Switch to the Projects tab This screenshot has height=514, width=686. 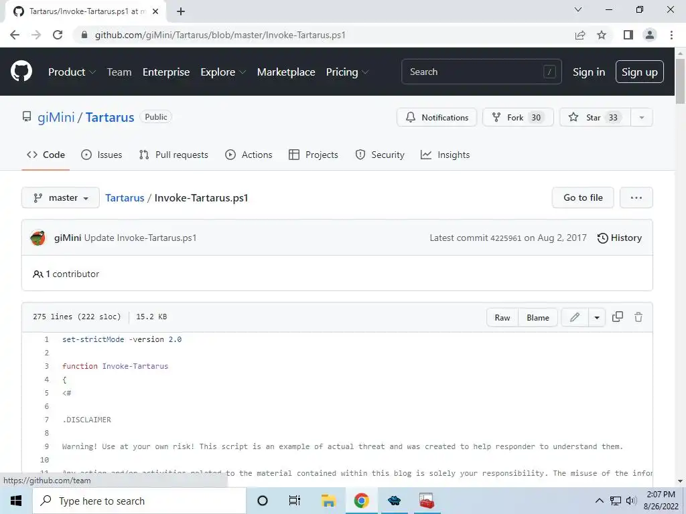pyautogui.click(x=314, y=155)
